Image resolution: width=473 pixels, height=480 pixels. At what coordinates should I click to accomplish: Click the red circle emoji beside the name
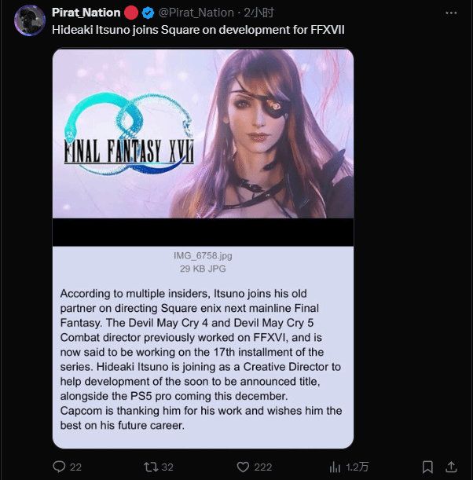tap(131, 13)
